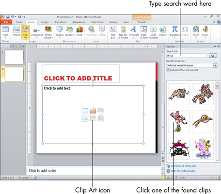Click the Search for text field
The height and width of the screenshot is (194, 221).
187,56
